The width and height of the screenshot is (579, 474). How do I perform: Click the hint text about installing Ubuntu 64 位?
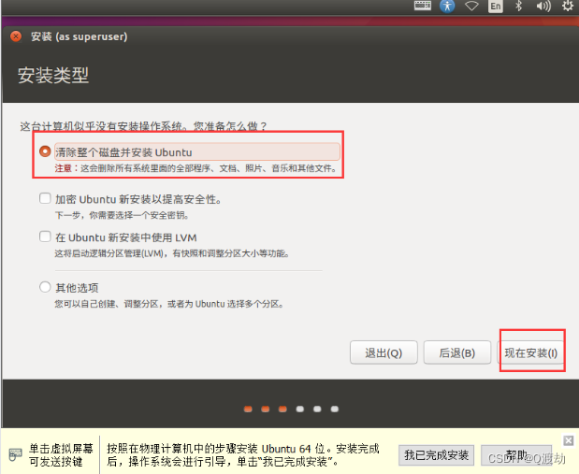[243, 455]
